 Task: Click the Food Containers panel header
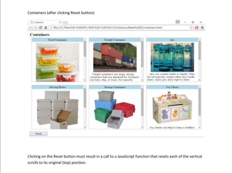[58, 40]
